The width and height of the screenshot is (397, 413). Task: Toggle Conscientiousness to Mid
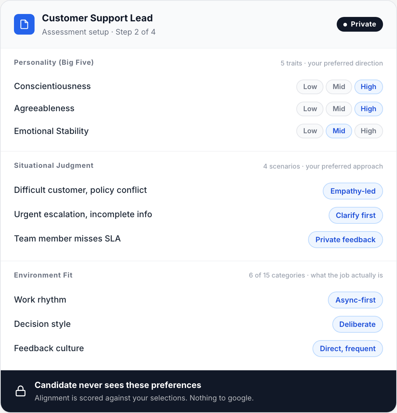point(339,87)
